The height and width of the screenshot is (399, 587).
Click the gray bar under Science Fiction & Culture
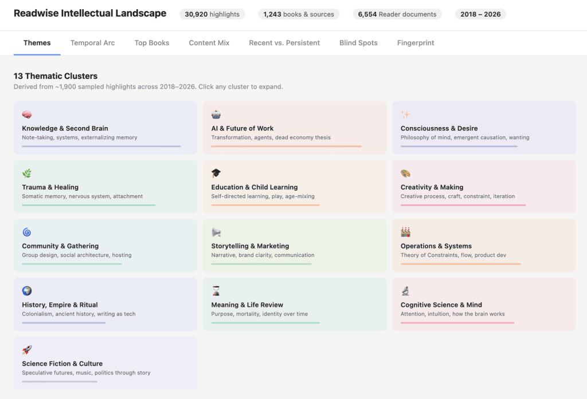[59, 381]
